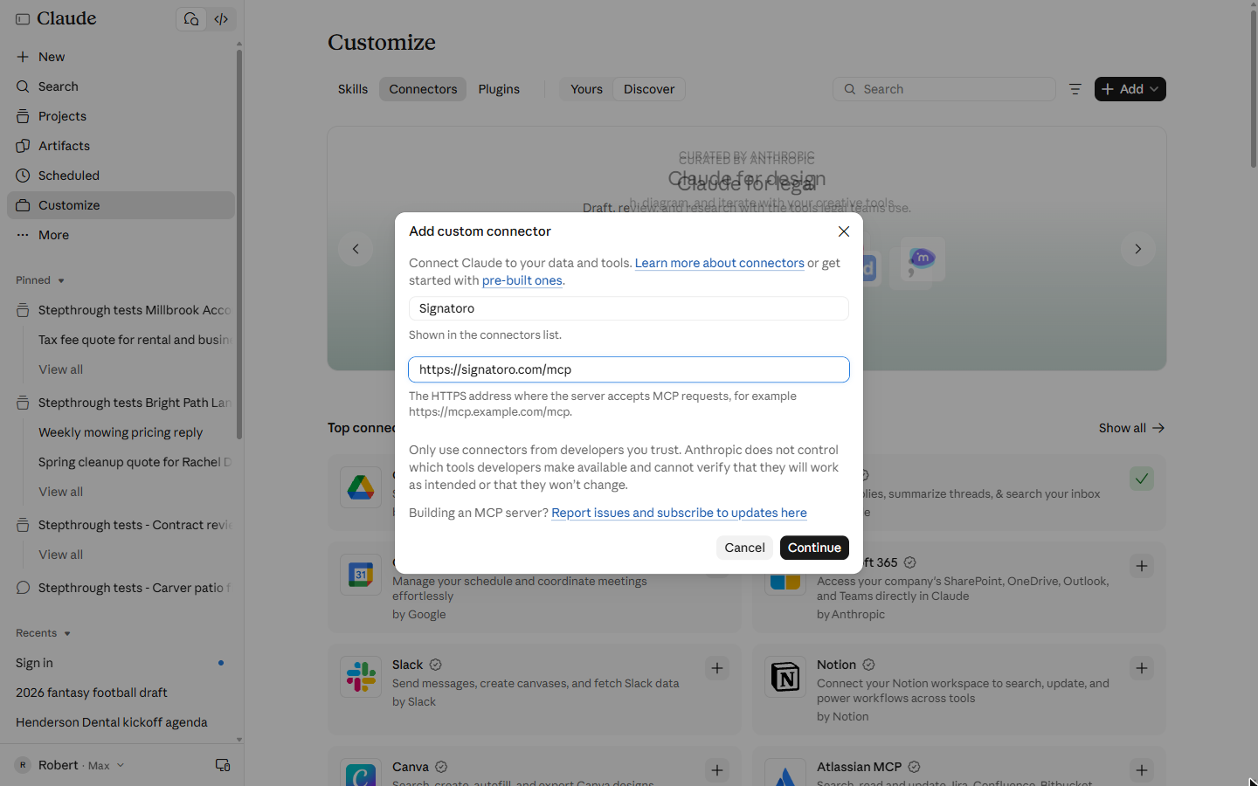The width and height of the screenshot is (1258, 786).
Task: Add the Atlassian MCP connector with the plus
Action: [1142, 770]
